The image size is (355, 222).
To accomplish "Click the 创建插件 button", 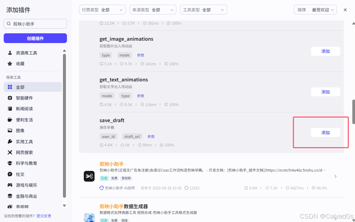I will [x=35, y=38].
